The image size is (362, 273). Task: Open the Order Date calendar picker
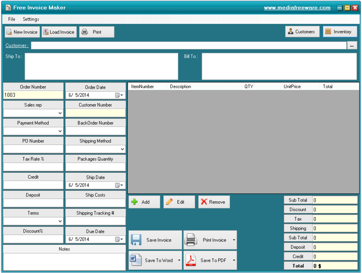point(120,95)
